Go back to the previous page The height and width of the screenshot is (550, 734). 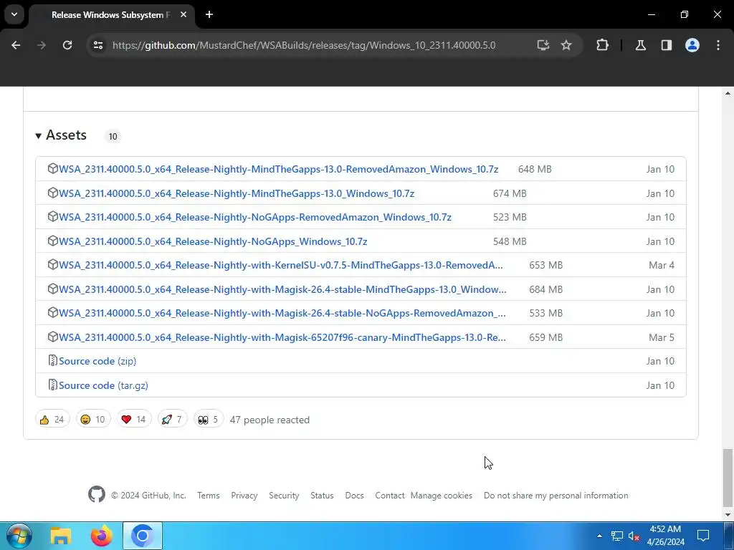16,45
